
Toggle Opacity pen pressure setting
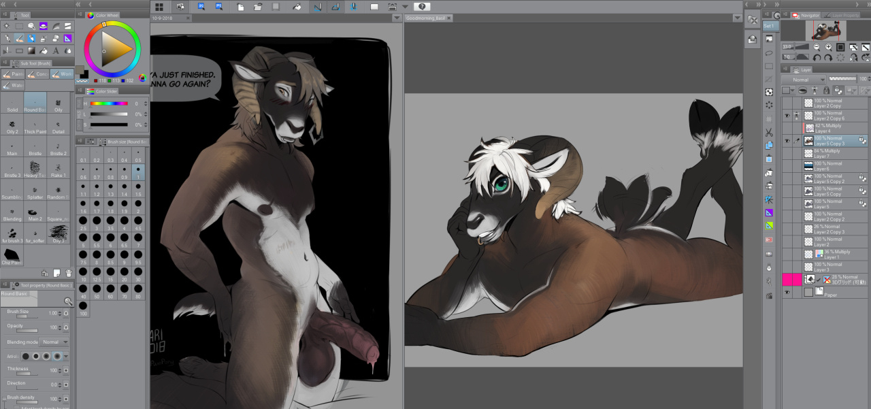(66, 327)
